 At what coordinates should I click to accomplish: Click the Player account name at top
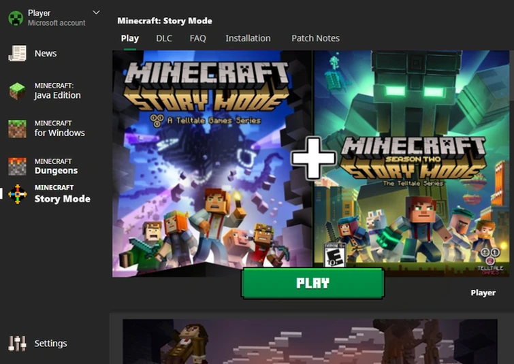click(x=39, y=13)
